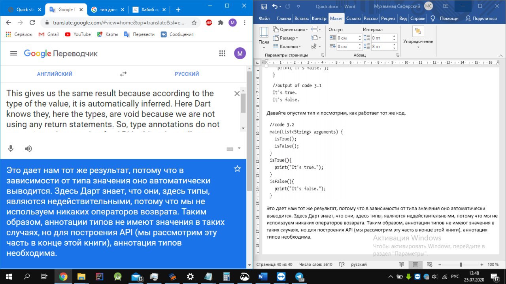Viewport: 506px width, 284px height.
Task: Switch to the Вставка ribbon tab
Action: pos(302,18)
